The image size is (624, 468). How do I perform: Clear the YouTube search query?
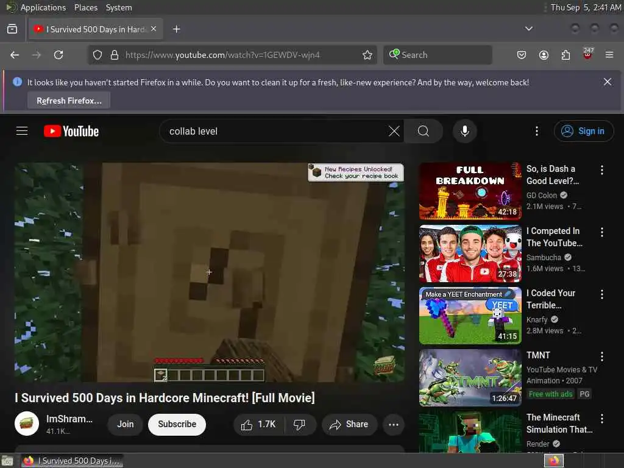pos(394,131)
